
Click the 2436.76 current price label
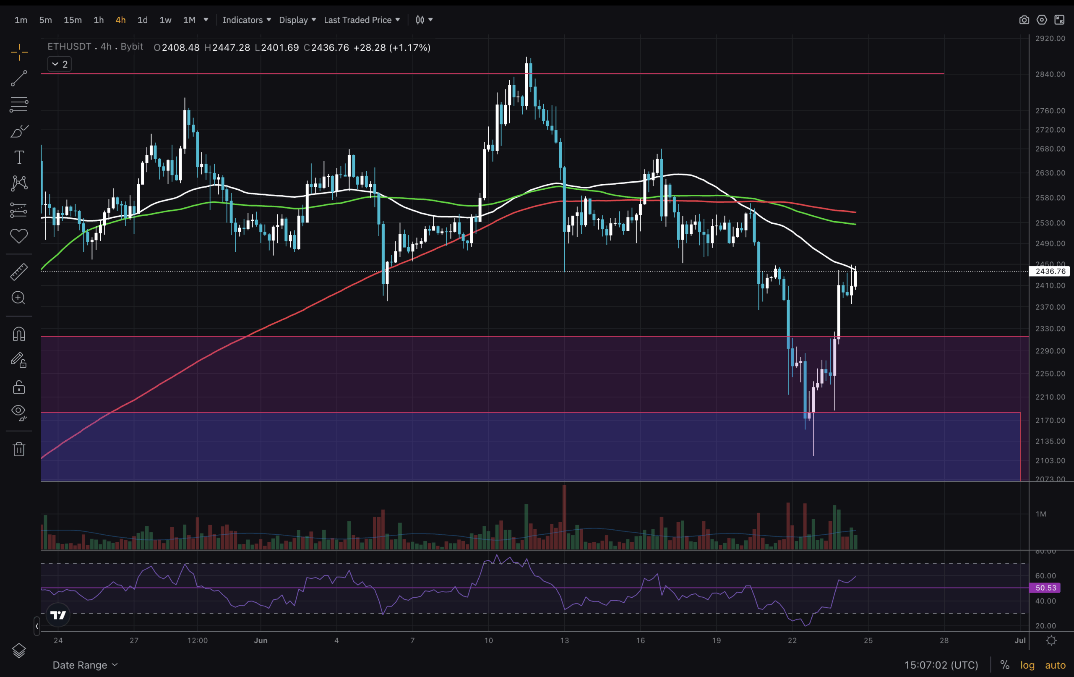(1051, 271)
